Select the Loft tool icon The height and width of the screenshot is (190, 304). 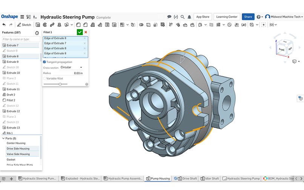[59, 25]
